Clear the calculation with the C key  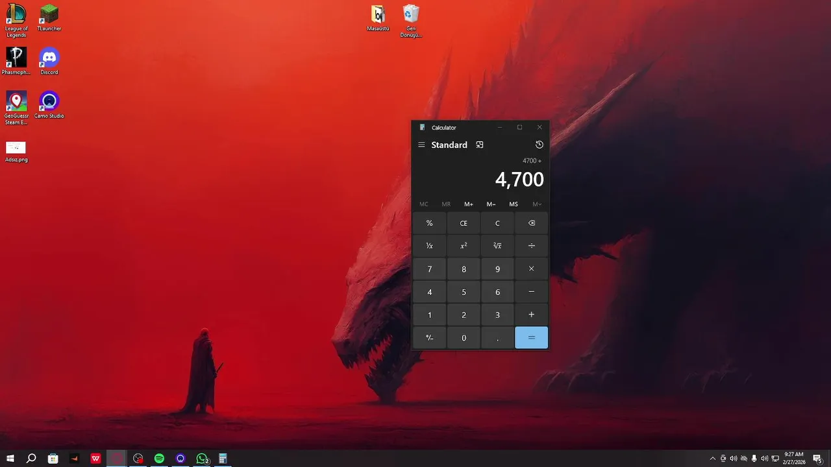[497, 223]
